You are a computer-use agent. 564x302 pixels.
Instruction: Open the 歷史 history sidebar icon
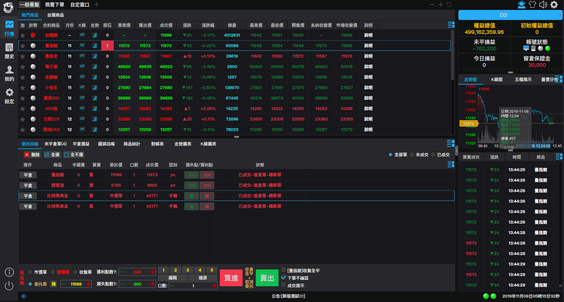pyautogui.click(x=9, y=50)
